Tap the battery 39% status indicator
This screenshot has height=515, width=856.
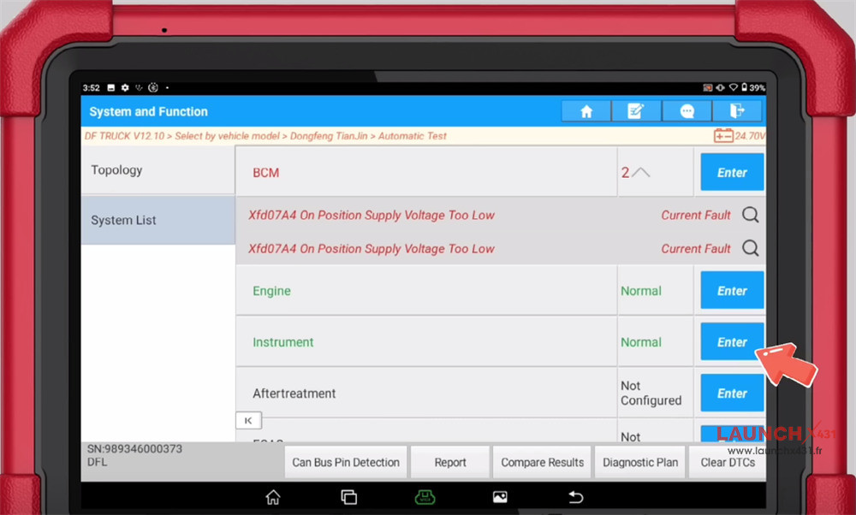(752, 87)
